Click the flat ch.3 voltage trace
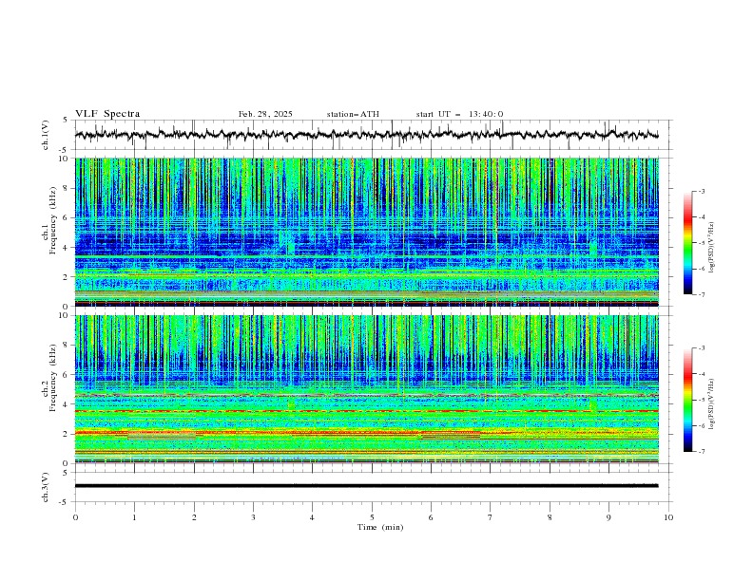Viewport: 753px width, 581px height. click(x=366, y=486)
